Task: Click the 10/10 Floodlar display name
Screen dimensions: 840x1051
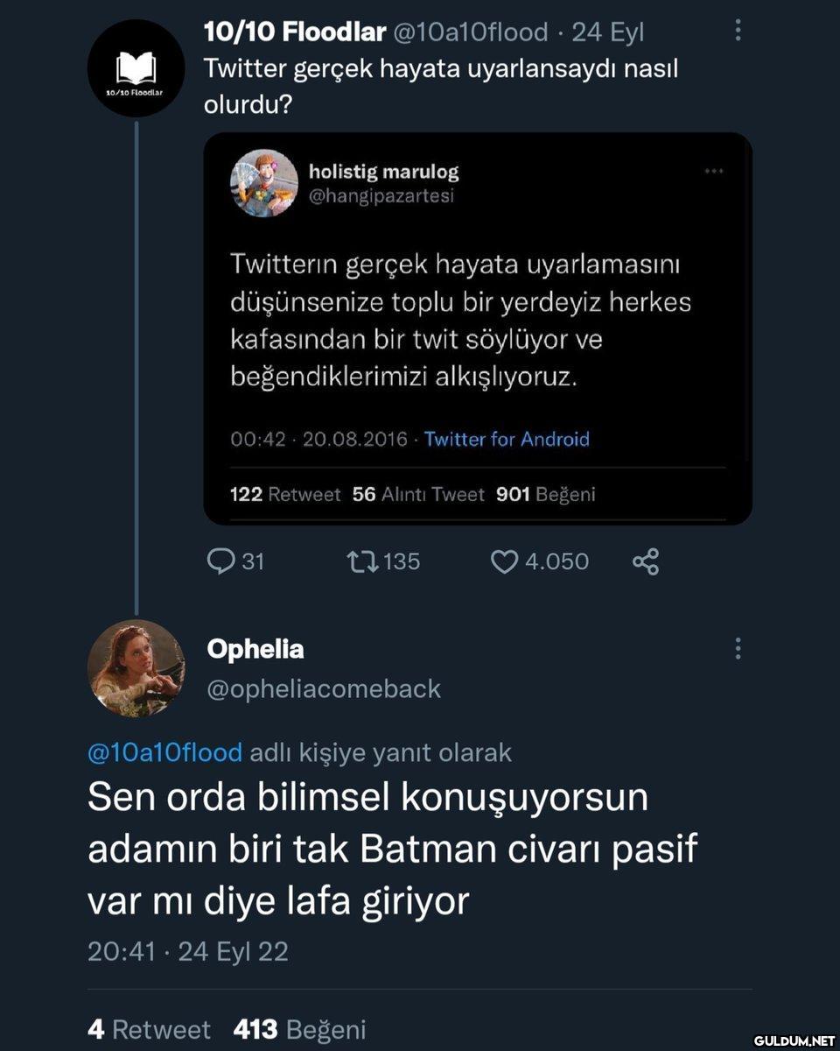Action: pos(294,32)
